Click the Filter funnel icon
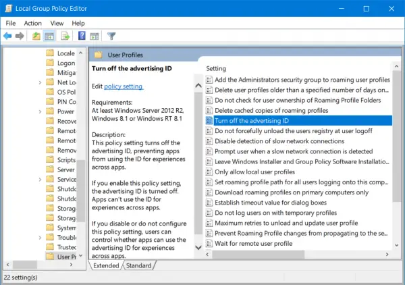The image size is (405, 285). (x=111, y=36)
